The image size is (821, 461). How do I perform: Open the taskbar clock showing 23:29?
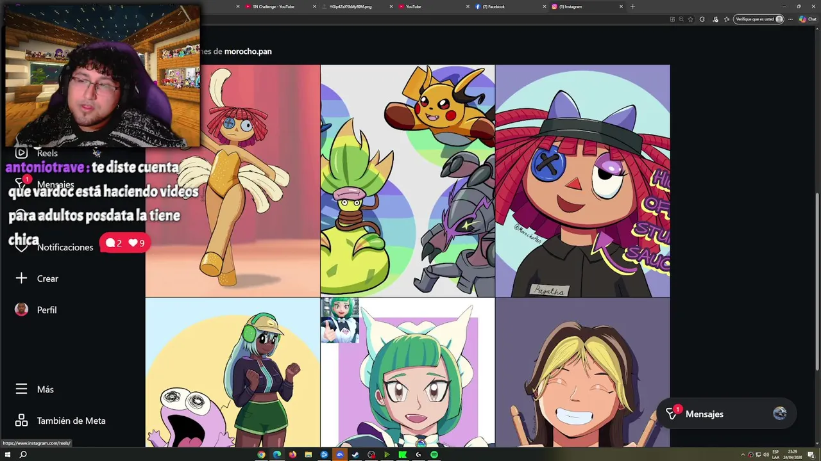pyautogui.click(x=792, y=455)
